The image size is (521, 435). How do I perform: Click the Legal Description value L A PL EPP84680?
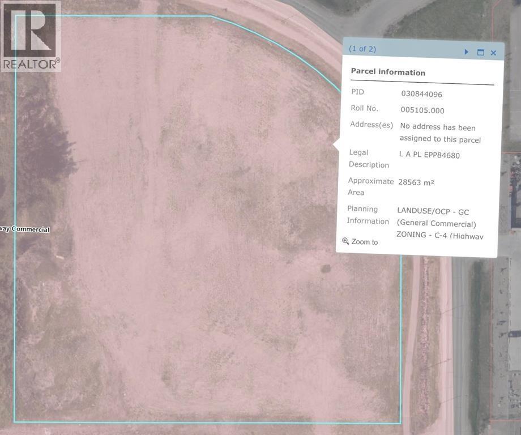(429, 154)
